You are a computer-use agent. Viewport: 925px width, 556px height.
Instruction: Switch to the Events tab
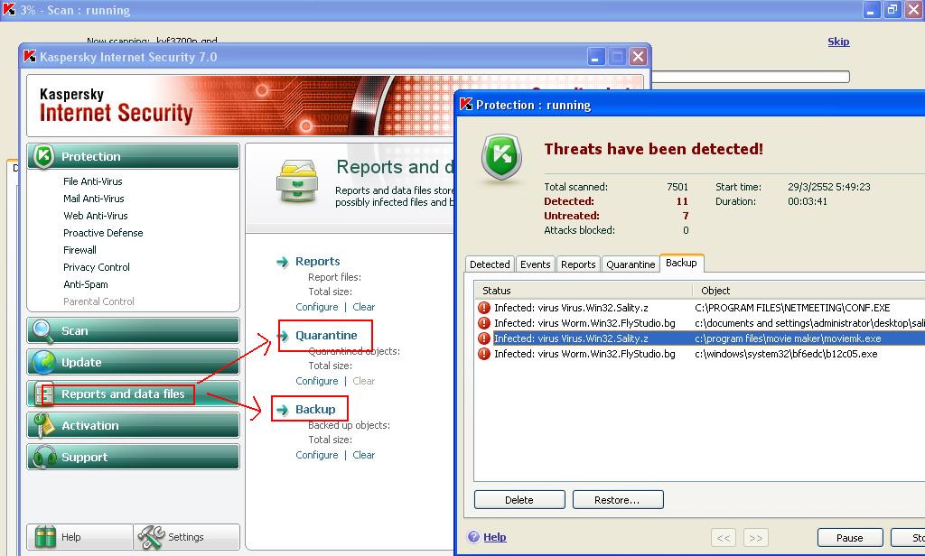pyautogui.click(x=535, y=264)
